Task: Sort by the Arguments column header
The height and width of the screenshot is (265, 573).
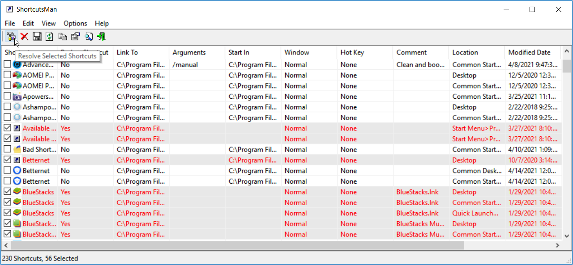Action: [197, 52]
